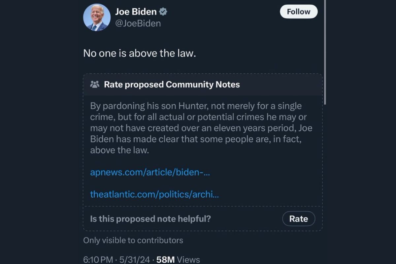Click the Follow button

[x=298, y=11]
